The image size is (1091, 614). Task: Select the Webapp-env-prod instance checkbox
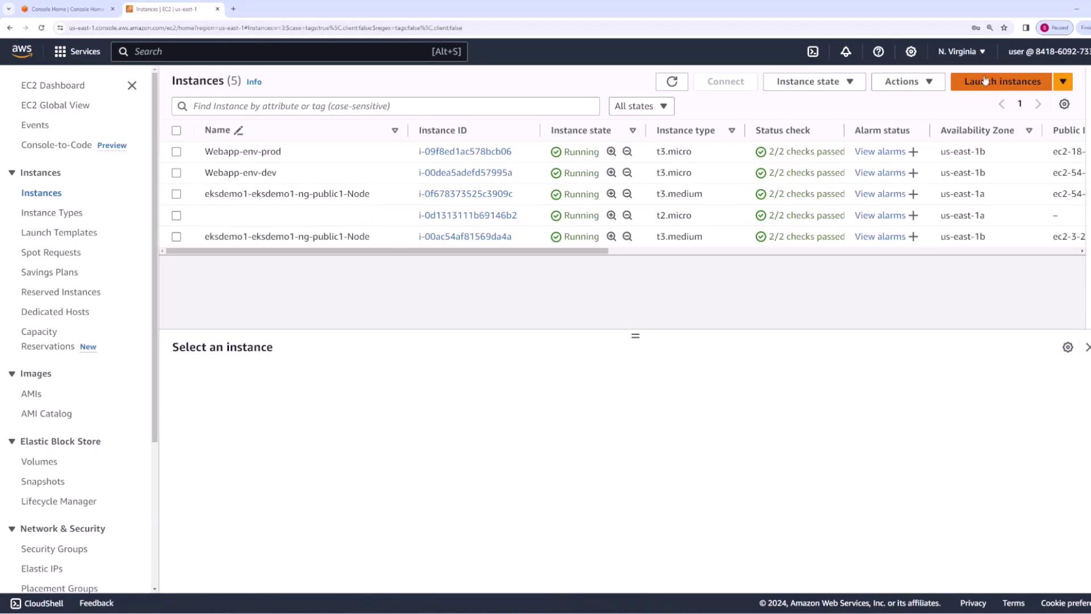pos(176,152)
